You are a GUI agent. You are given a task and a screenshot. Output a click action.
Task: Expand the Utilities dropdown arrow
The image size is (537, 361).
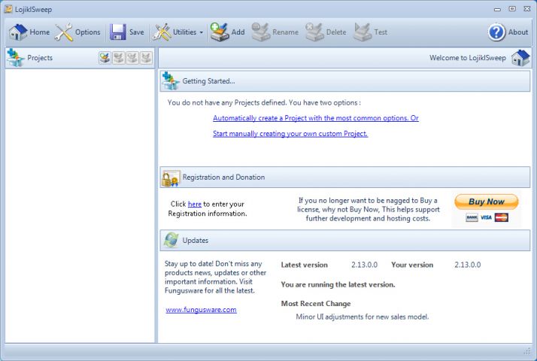coord(202,32)
